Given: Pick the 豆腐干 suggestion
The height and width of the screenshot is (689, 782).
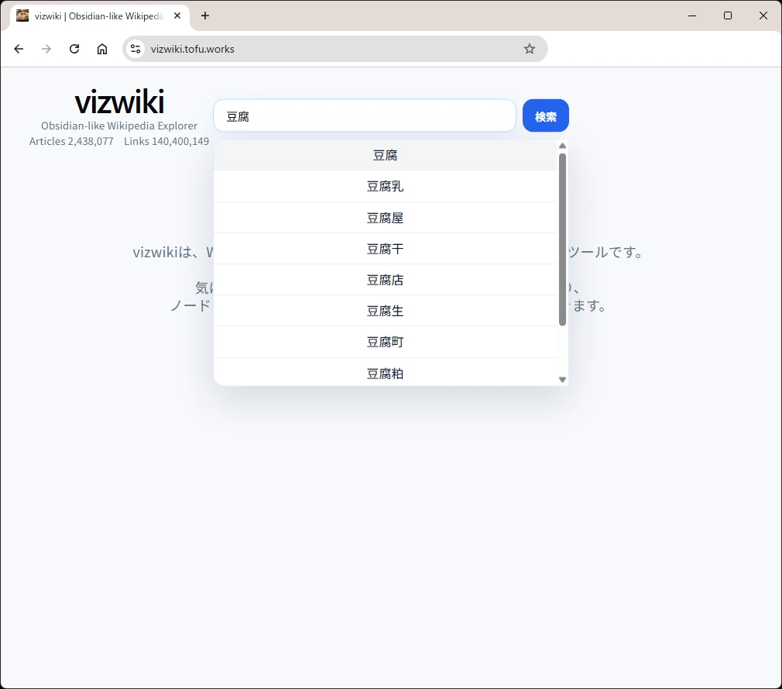Looking at the screenshot, I should [385, 249].
